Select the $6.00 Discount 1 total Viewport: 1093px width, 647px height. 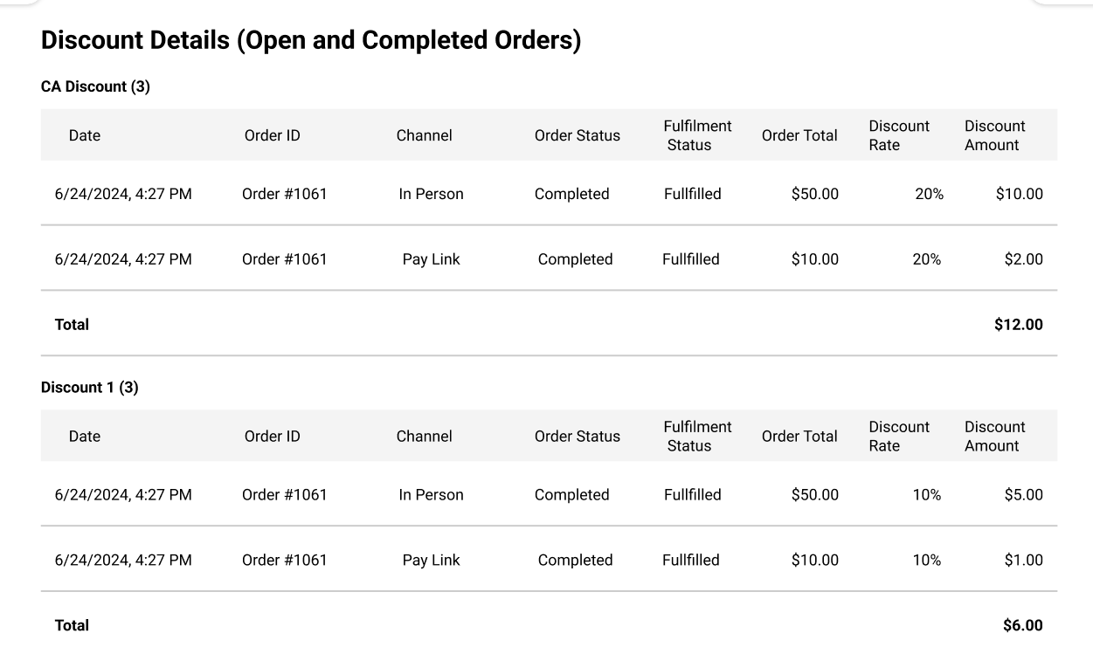(x=1022, y=625)
